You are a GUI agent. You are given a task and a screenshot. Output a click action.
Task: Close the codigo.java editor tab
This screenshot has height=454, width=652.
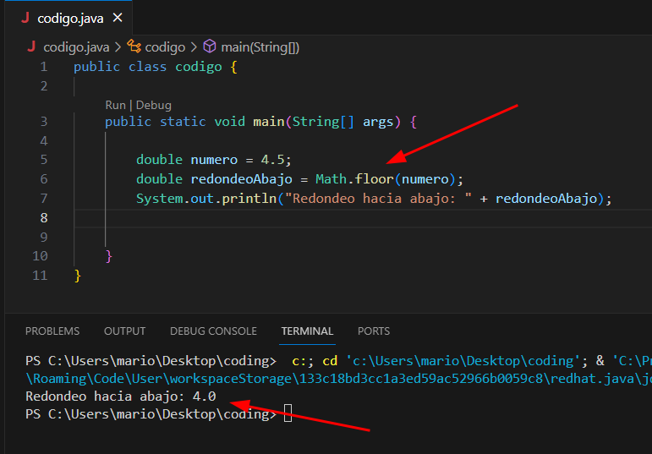[x=118, y=18]
